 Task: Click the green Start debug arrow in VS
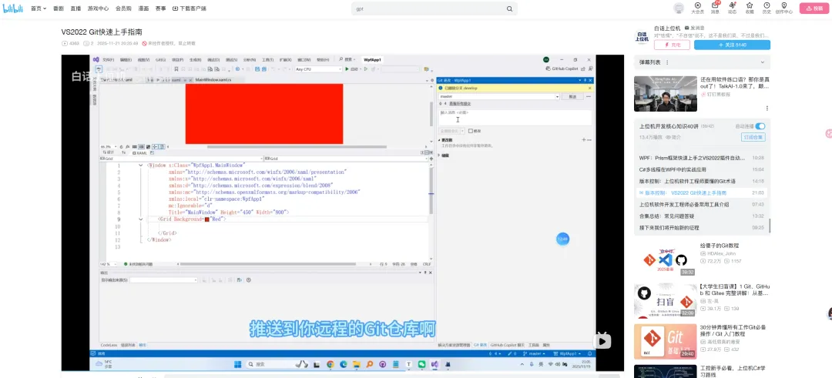tap(347, 69)
